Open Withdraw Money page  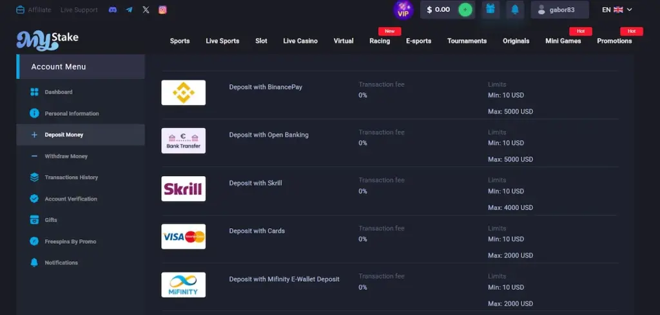66,156
